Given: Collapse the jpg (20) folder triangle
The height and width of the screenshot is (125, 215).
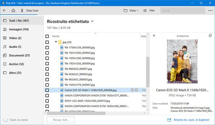Looking at the screenshot, I should click(56, 42).
